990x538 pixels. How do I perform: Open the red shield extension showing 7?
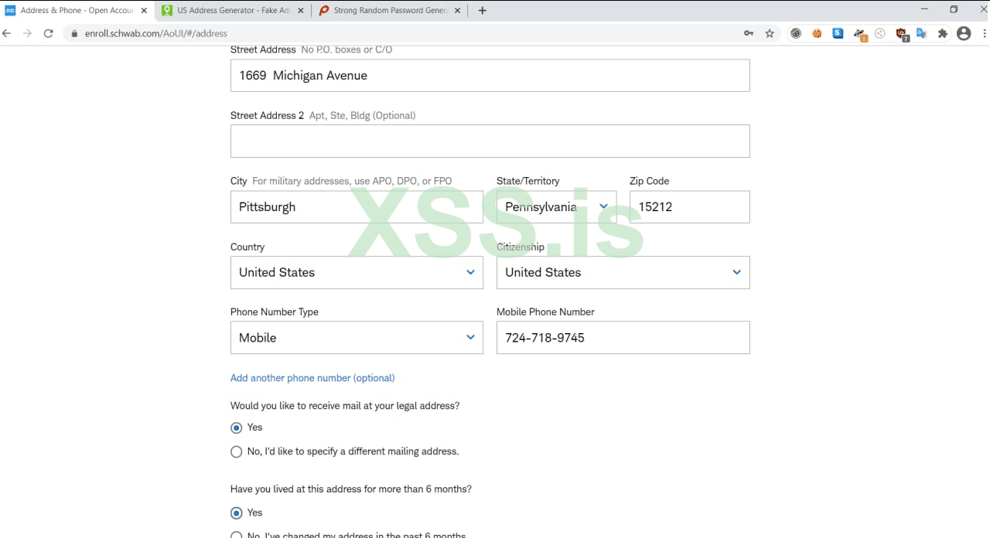pyautogui.click(x=902, y=34)
